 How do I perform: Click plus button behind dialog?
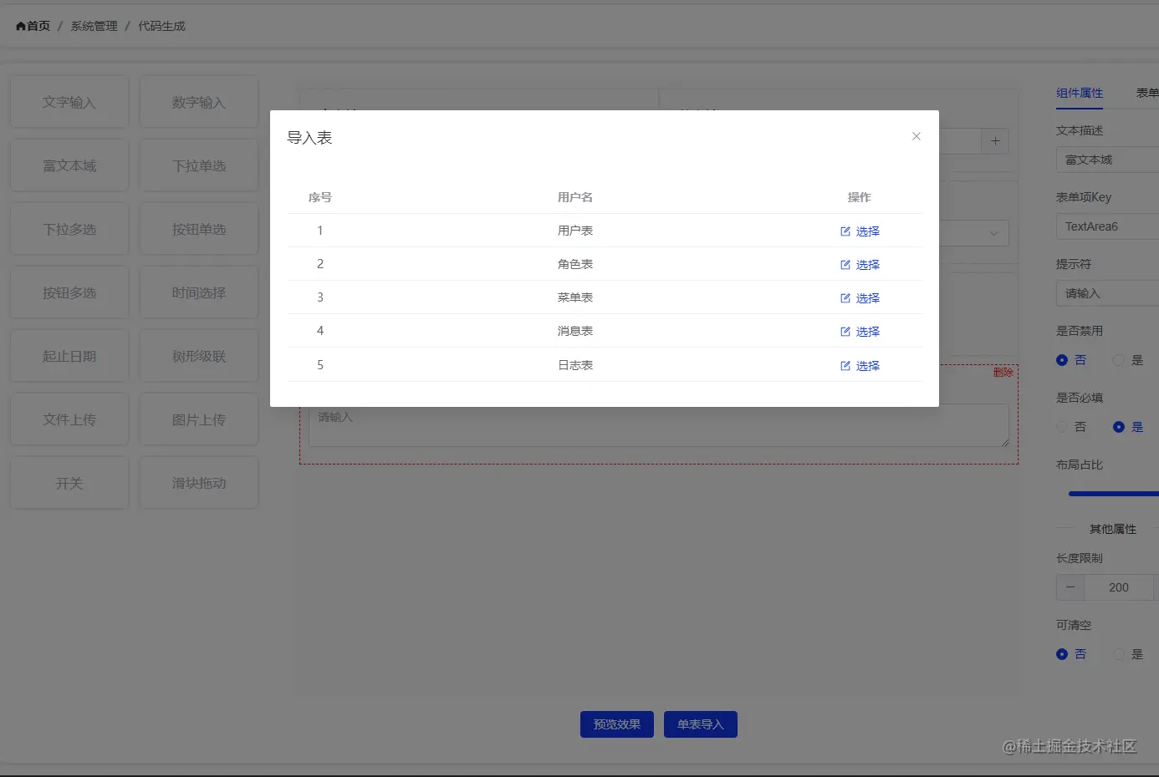tap(995, 141)
